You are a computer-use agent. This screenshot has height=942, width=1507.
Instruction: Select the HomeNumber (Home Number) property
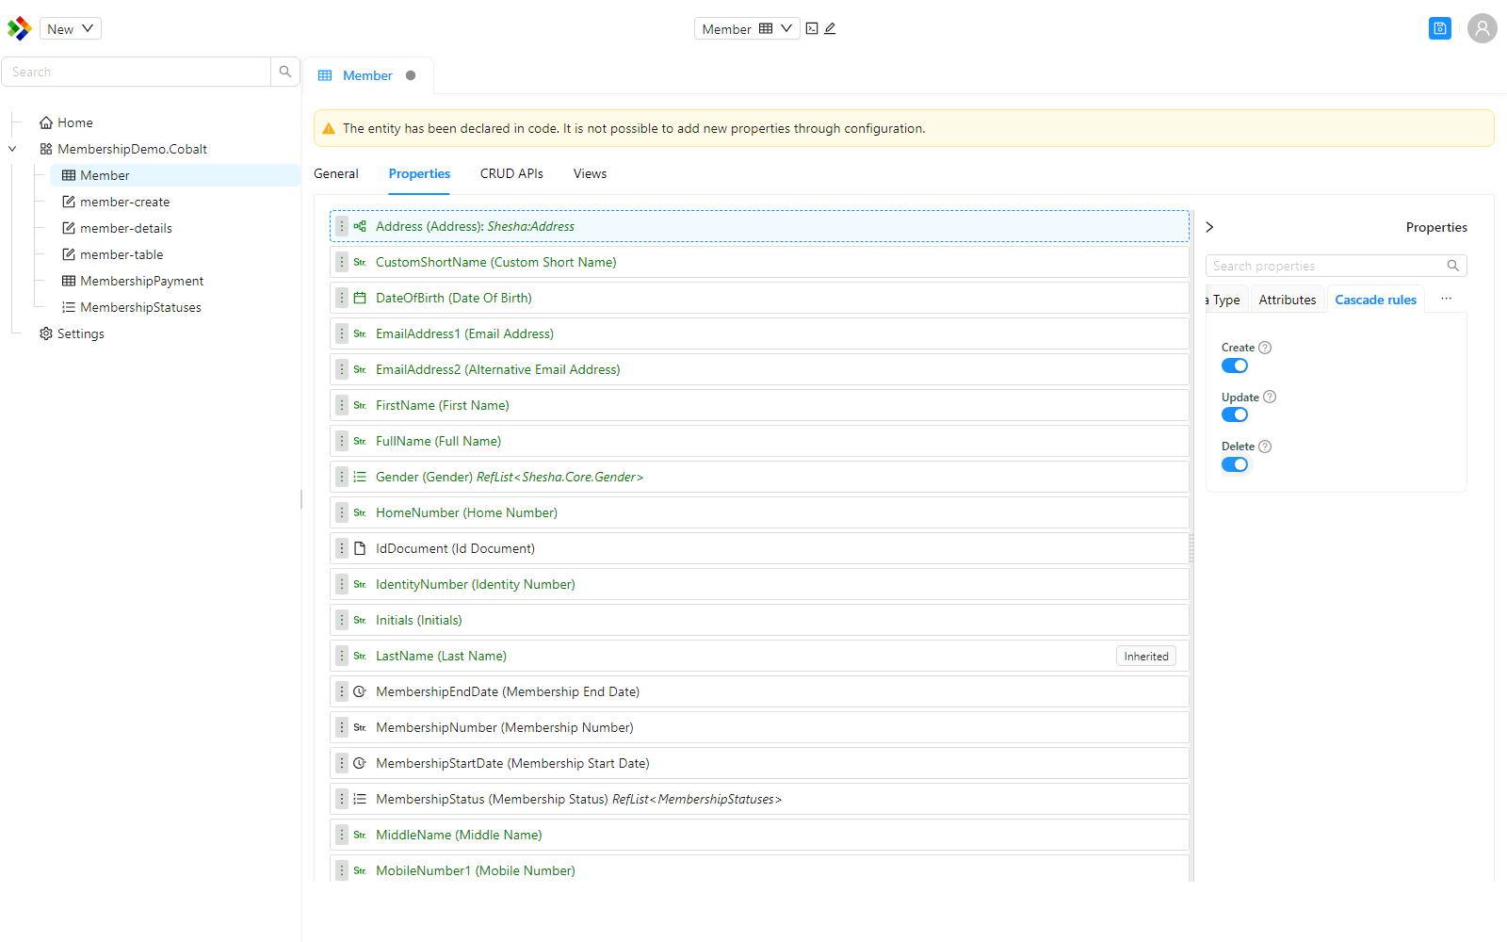click(x=759, y=512)
